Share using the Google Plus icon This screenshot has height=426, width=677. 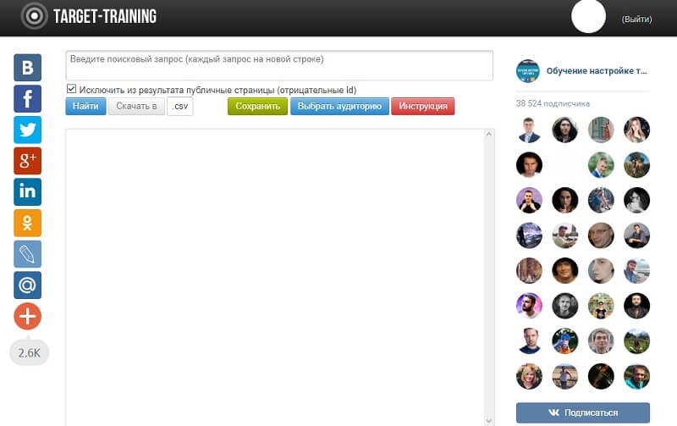coord(28,161)
